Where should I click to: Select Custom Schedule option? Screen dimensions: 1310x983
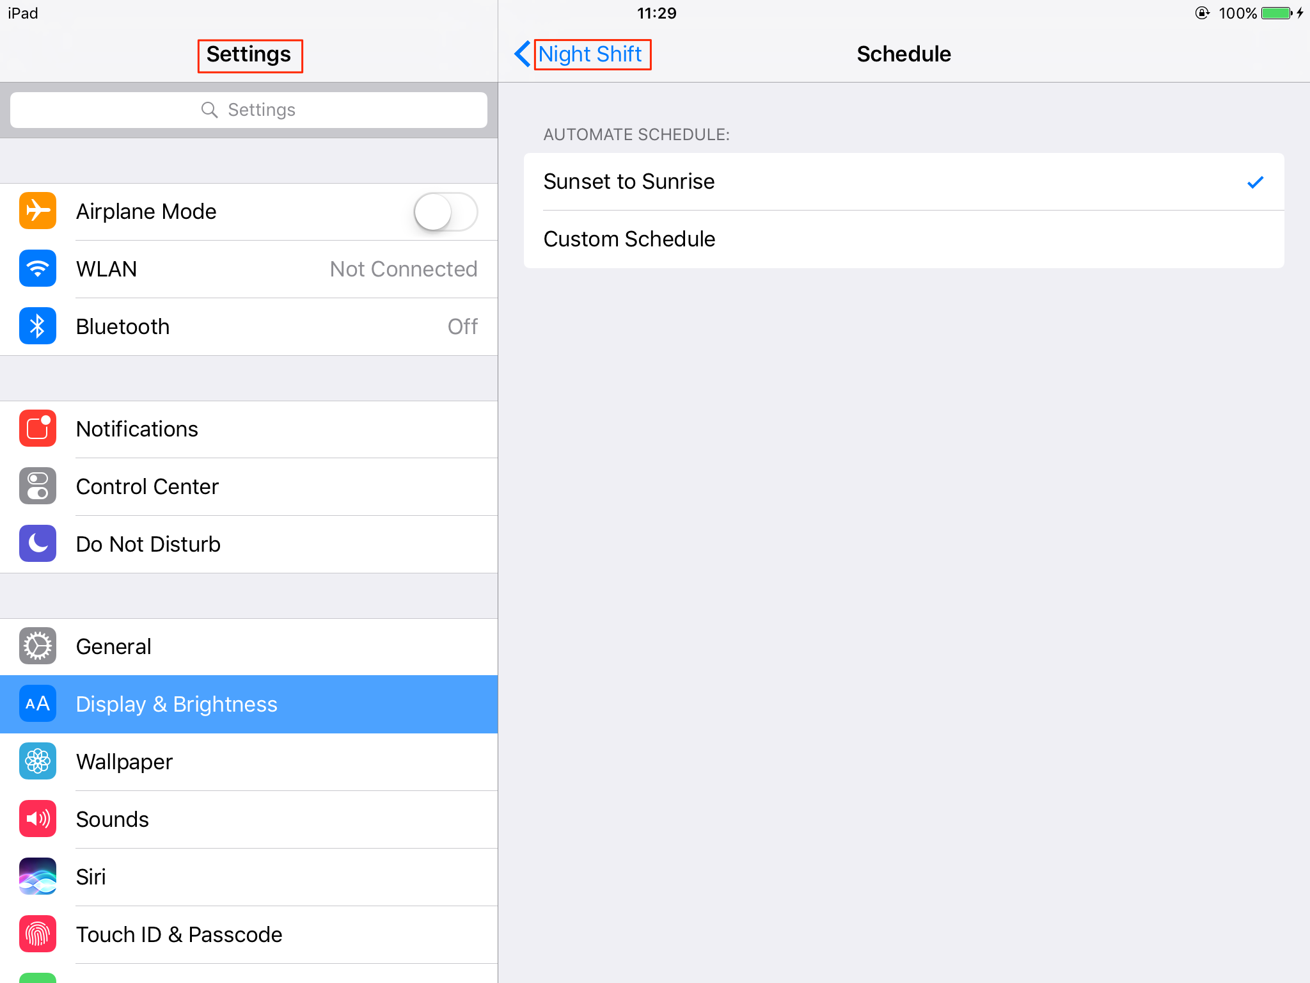click(x=904, y=239)
